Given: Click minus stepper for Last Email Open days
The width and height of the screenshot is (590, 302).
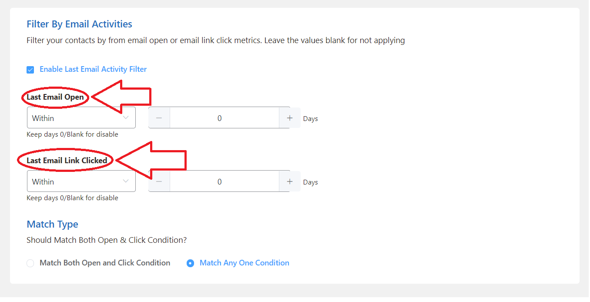Looking at the screenshot, I should click(159, 118).
